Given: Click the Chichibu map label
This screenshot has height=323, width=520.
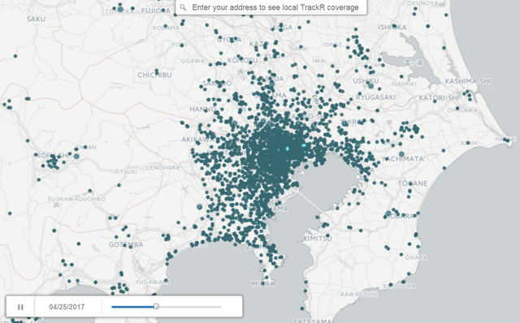Looking at the screenshot, I should tap(154, 75).
